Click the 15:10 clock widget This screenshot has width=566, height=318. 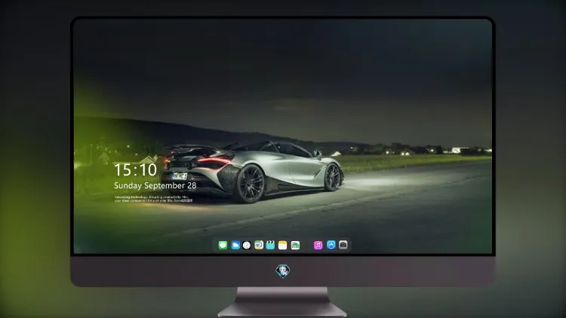coord(135,170)
